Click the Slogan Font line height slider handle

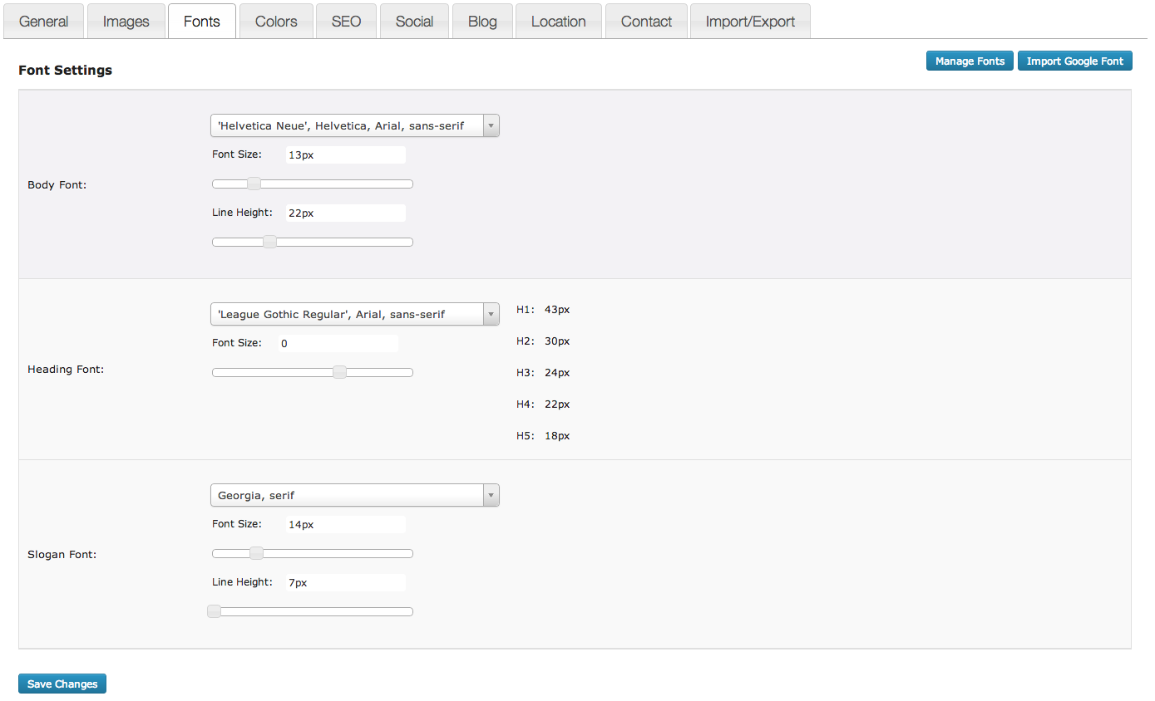215,612
